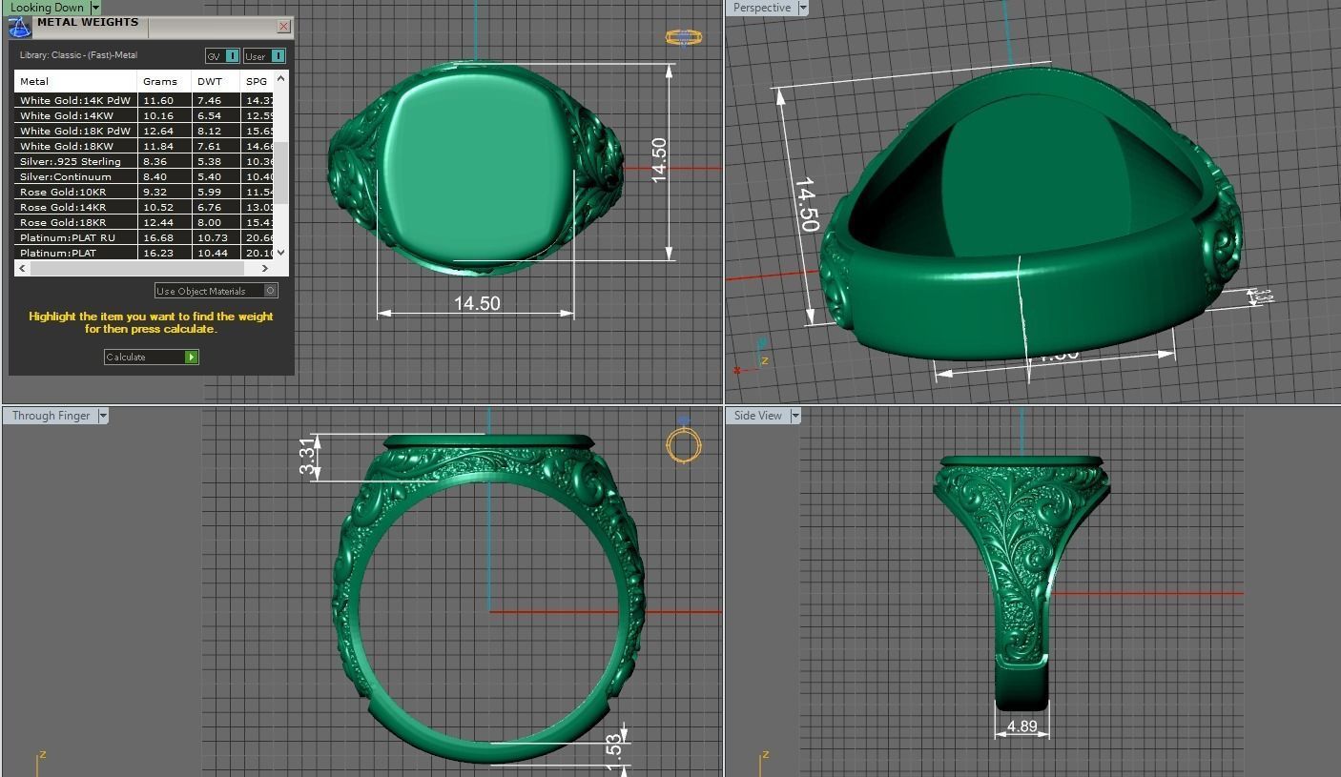This screenshot has width=1341, height=777.
Task: Open the Side View viewport dropdown arrow
Action: click(794, 416)
